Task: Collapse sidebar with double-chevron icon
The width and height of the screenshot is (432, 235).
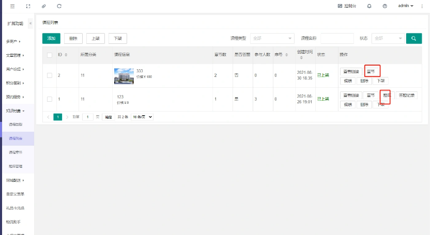Action: point(30,23)
